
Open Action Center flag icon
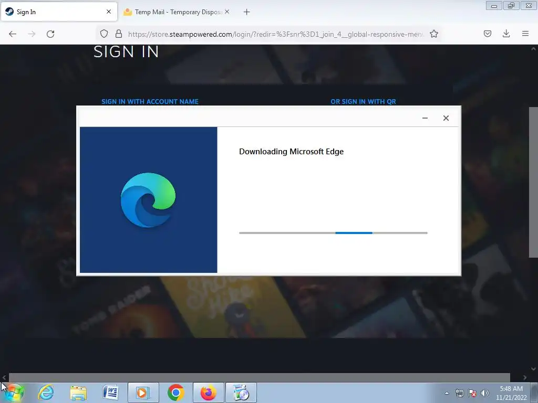(x=472, y=393)
